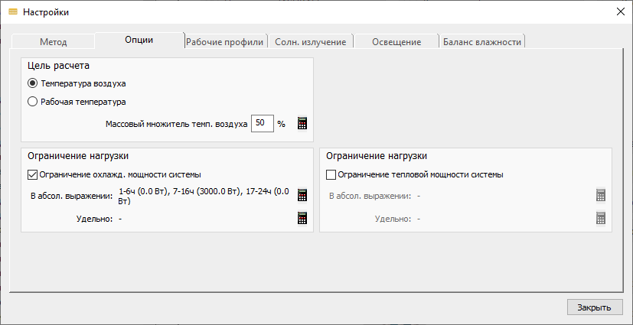The image size is (633, 325).
Task: Switch to the Метод tab
Action: pos(53,42)
